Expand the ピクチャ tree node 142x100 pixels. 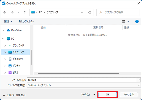tap(5, 66)
